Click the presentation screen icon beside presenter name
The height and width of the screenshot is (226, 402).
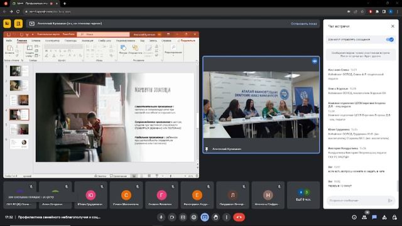click(x=32, y=24)
